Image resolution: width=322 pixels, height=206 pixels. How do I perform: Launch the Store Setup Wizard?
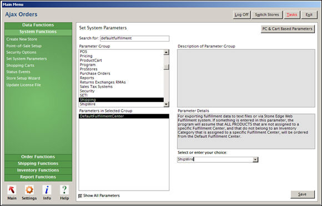pos(23,78)
